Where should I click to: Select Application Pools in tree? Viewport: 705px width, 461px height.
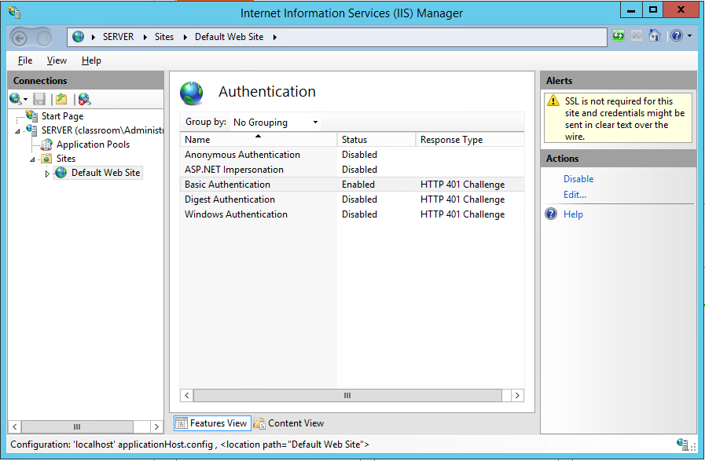point(93,145)
